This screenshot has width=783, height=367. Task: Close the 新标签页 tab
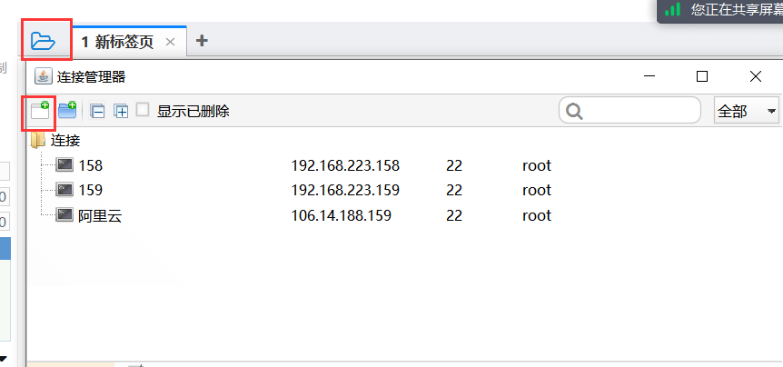[170, 42]
